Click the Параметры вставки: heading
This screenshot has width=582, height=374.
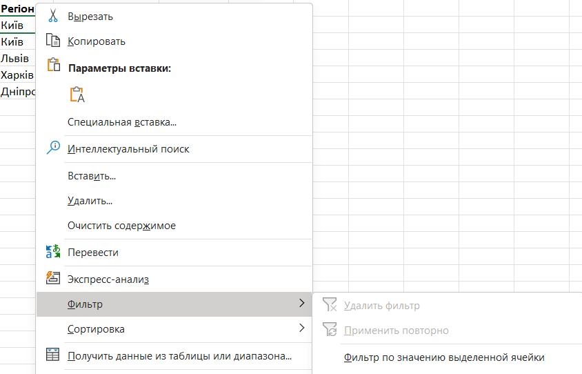(x=119, y=68)
